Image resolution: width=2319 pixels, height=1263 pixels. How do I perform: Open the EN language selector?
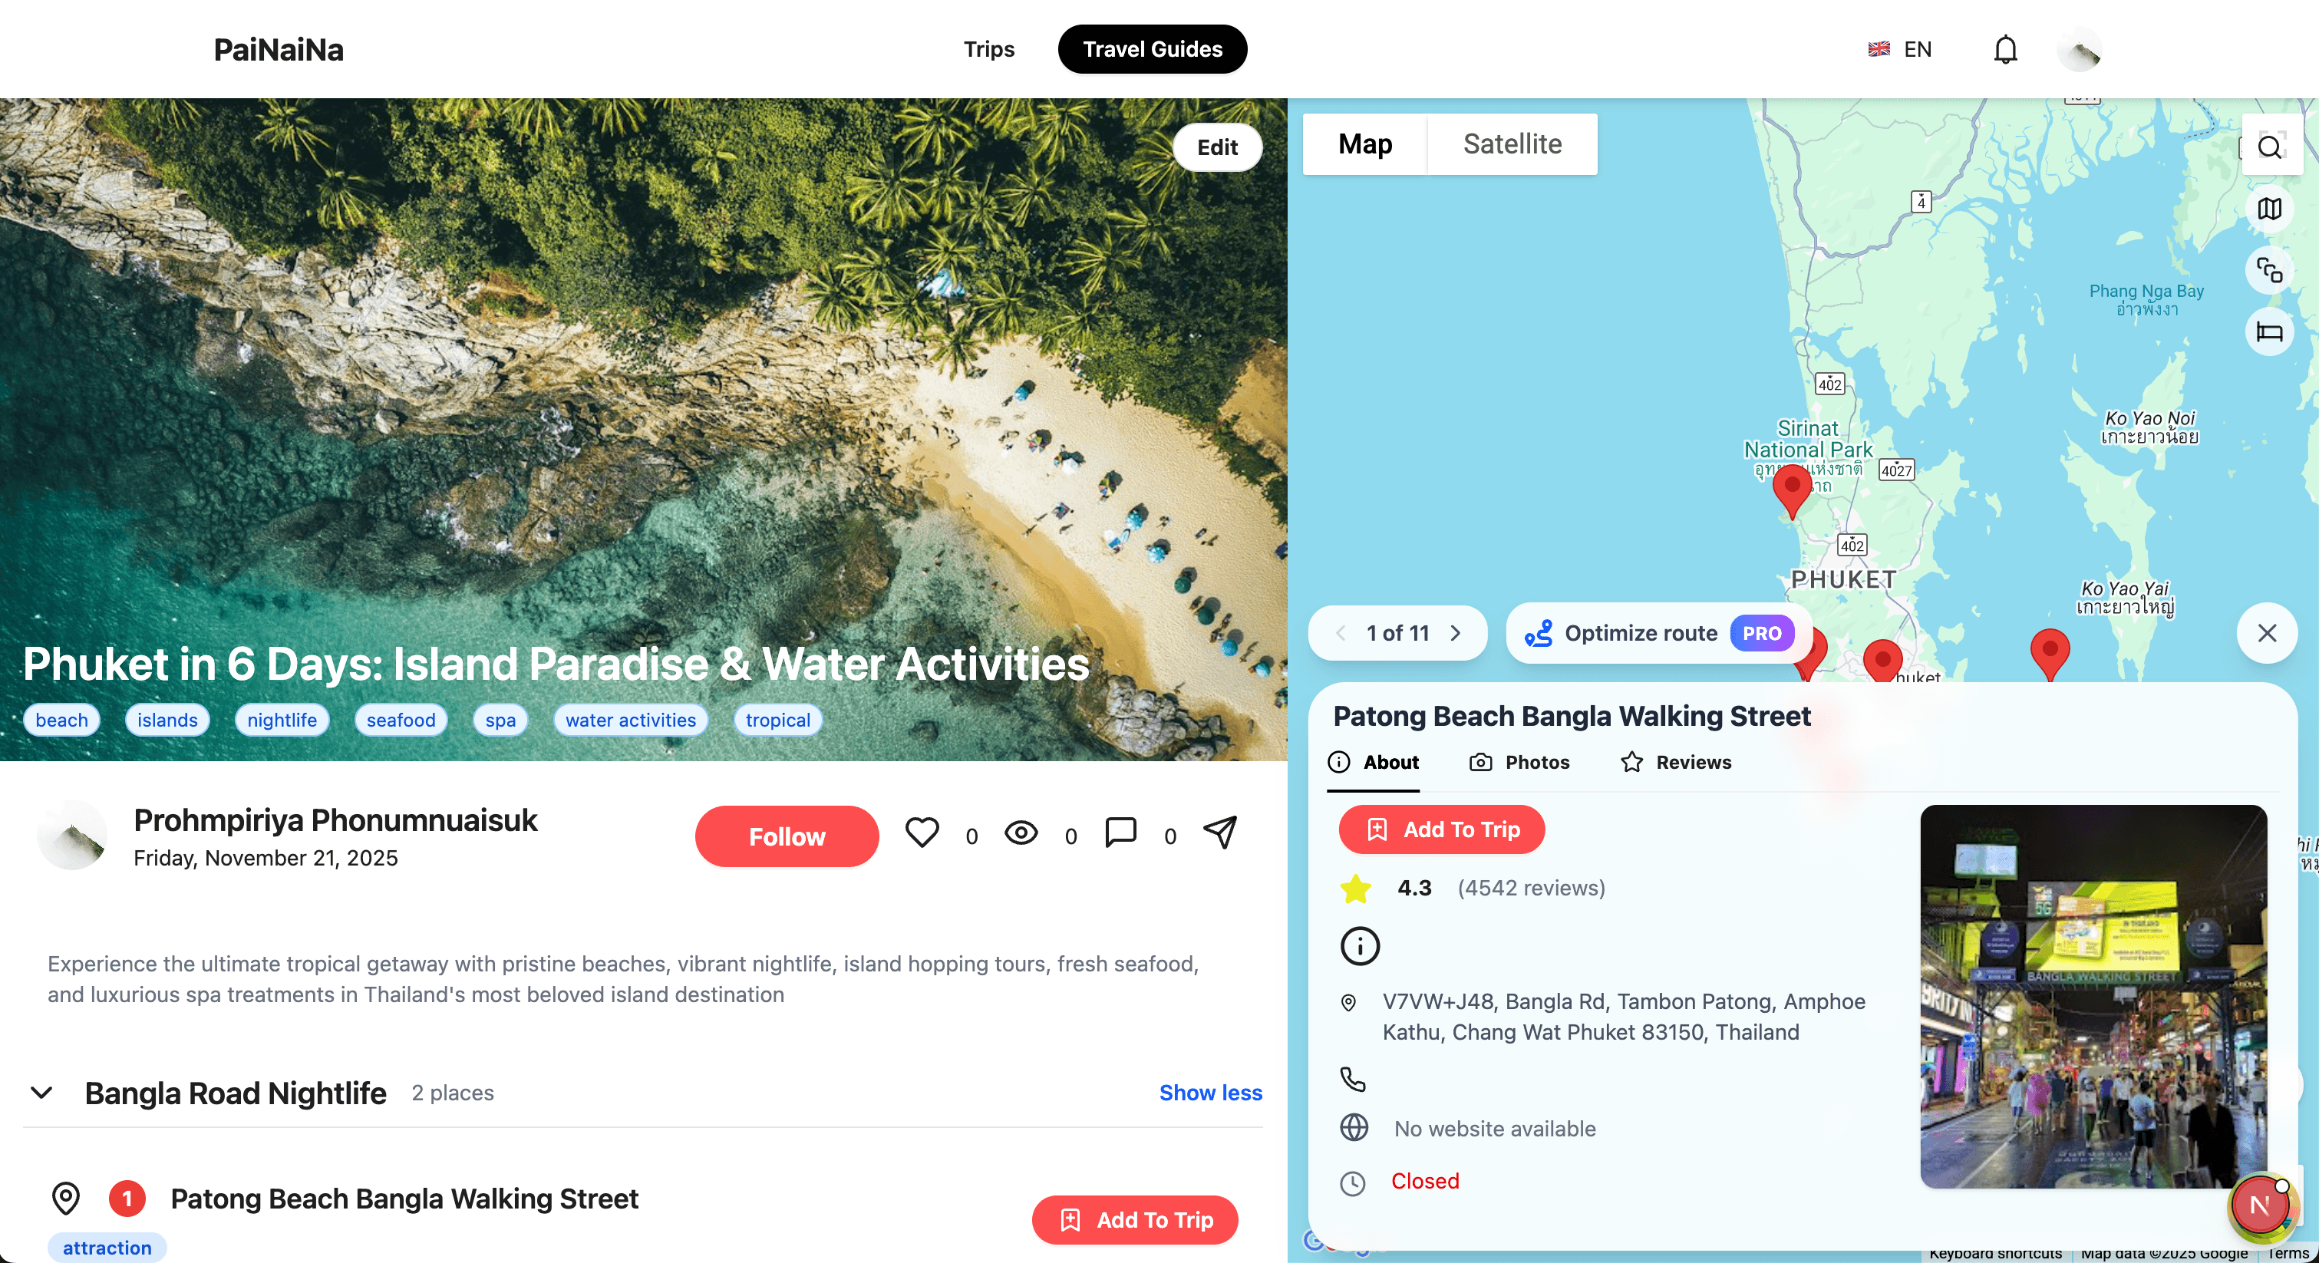pos(1900,50)
